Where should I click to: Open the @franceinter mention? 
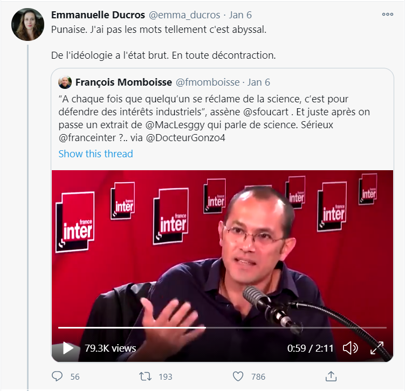point(87,138)
